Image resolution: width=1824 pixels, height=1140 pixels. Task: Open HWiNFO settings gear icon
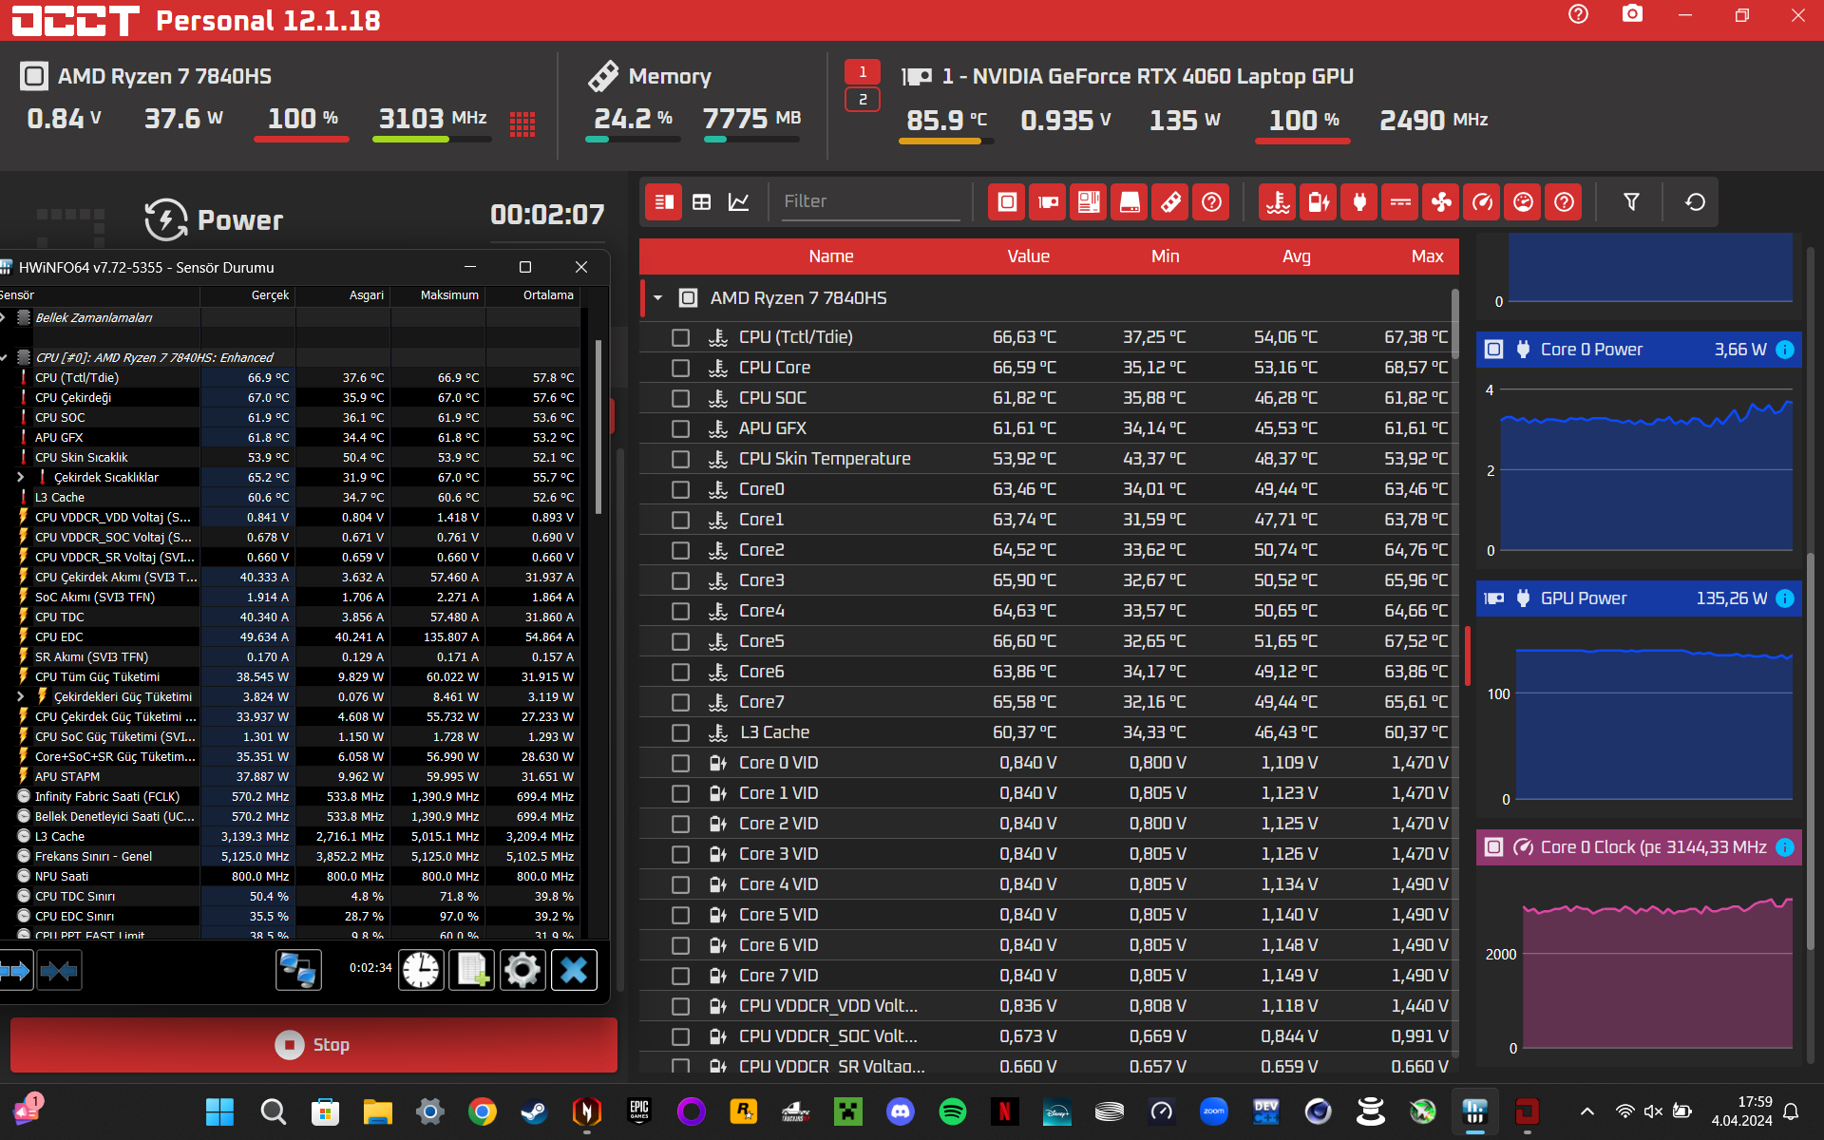tap(522, 970)
